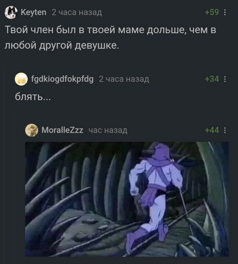Click the 'блять...' reply text
This screenshot has height=264, width=238.
(33, 97)
